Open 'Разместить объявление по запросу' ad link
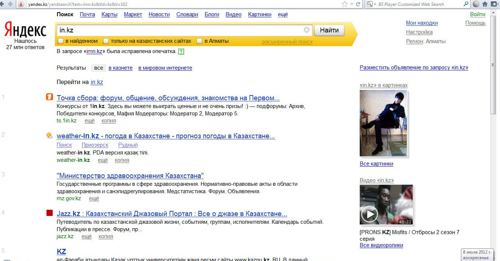 (x=414, y=67)
